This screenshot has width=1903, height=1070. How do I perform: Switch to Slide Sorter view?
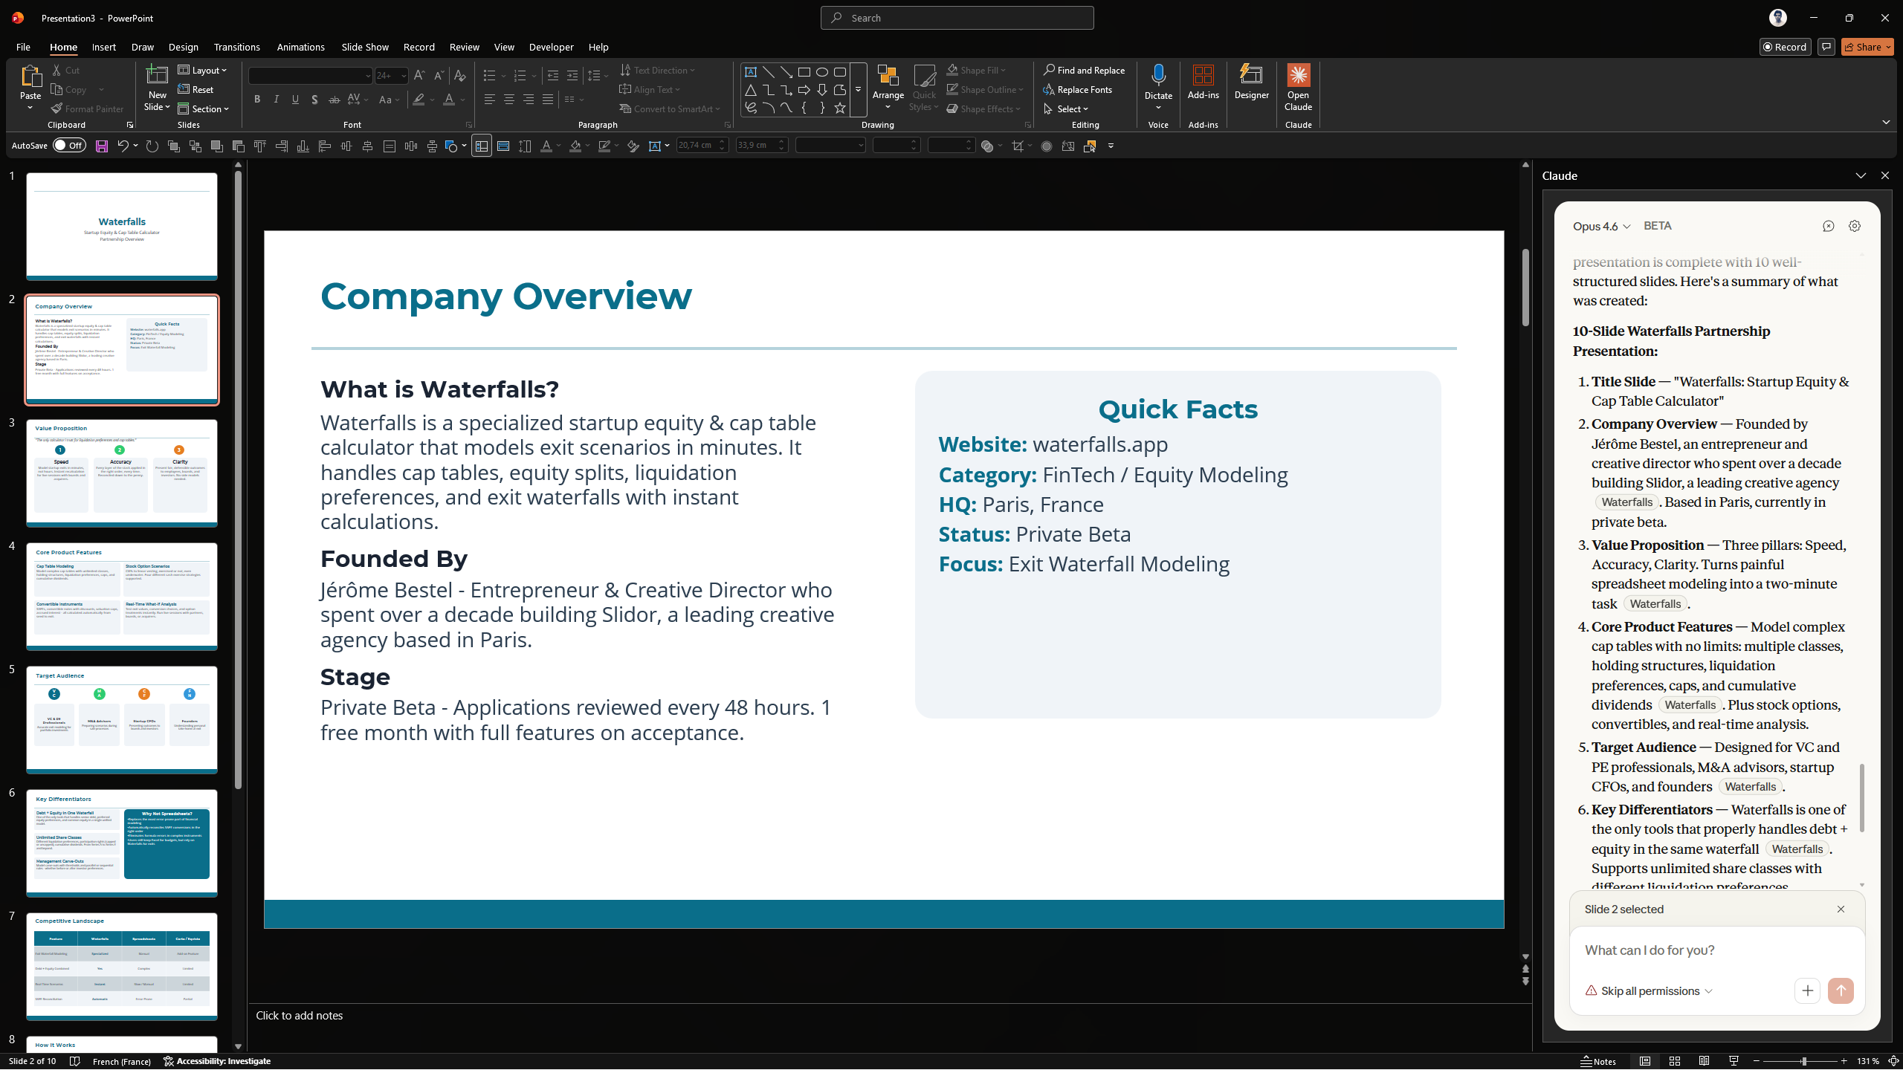click(x=1675, y=1061)
